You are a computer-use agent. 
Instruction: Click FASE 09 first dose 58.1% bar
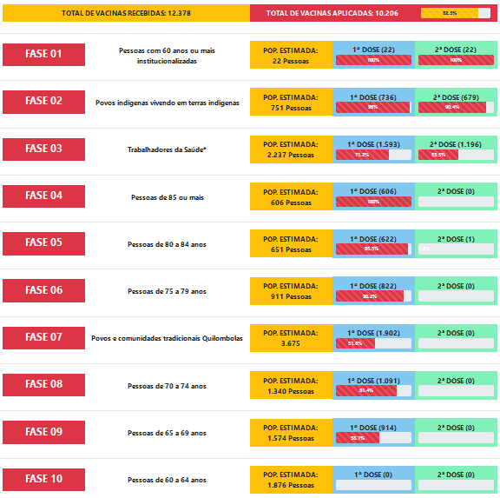point(373,438)
